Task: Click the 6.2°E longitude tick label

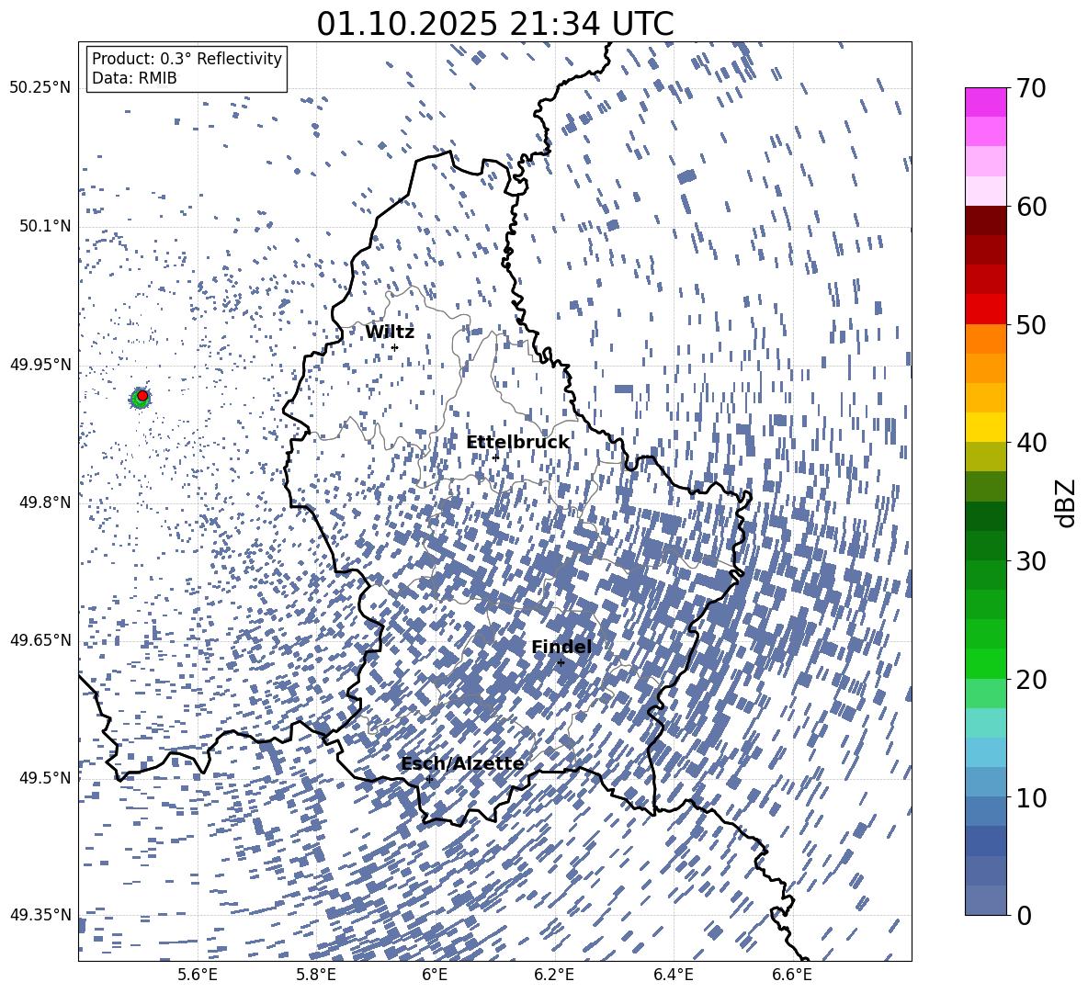Action: pos(554,975)
